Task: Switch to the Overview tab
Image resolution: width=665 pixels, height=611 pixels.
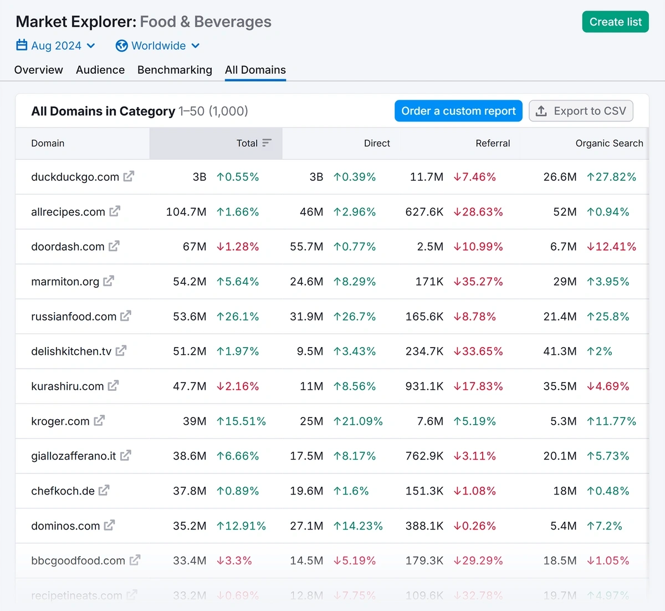Action: pos(39,70)
